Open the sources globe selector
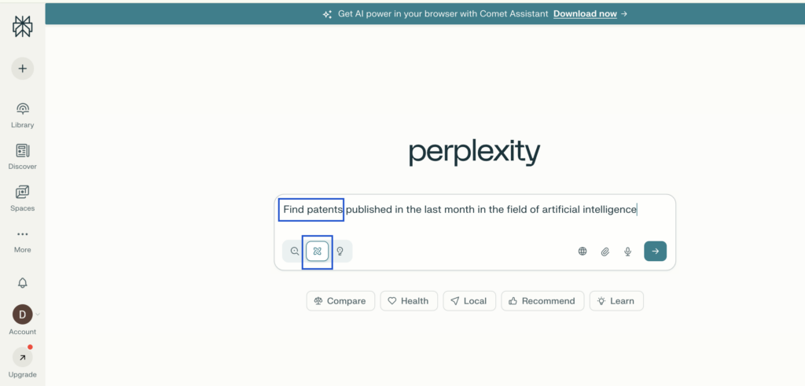 [x=583, y=252]
